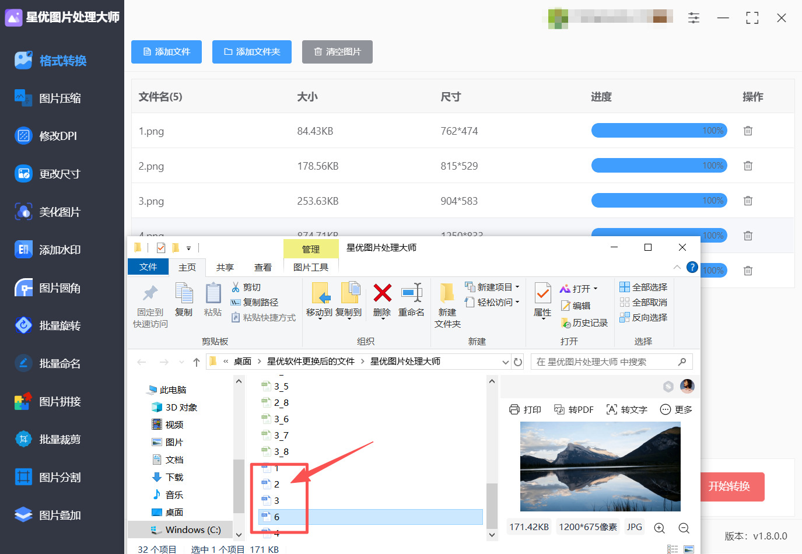Open the 文件 tab in Explorer
Screen dimensions: 802x554
tap(148, 267)
